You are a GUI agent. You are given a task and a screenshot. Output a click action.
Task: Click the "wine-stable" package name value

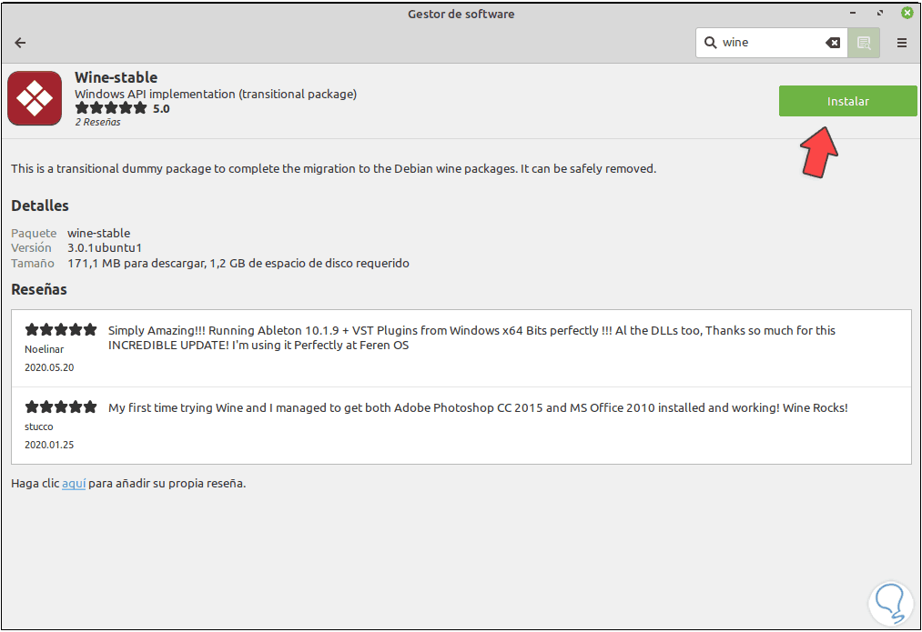(99, 233)
